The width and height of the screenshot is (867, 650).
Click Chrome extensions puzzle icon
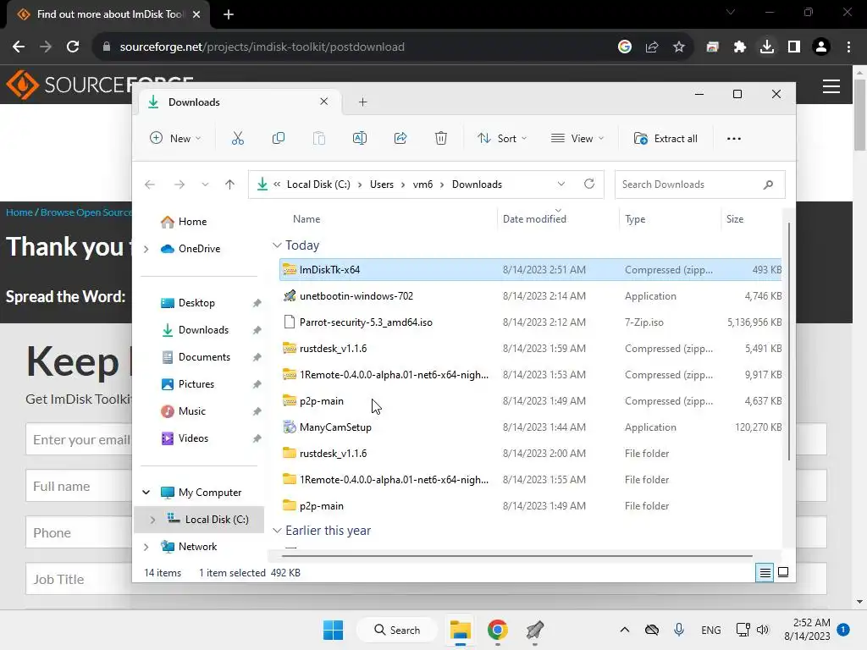[x=740, y=47]
